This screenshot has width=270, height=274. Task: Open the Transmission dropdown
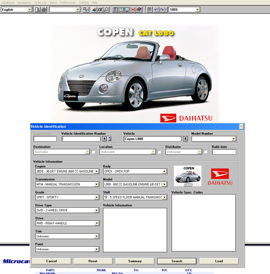point(97,184)
